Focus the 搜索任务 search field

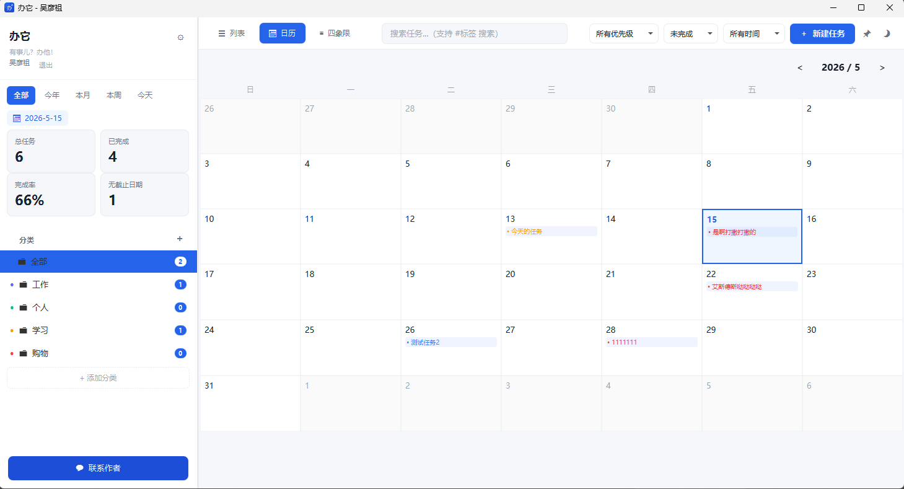coord(475,33)
